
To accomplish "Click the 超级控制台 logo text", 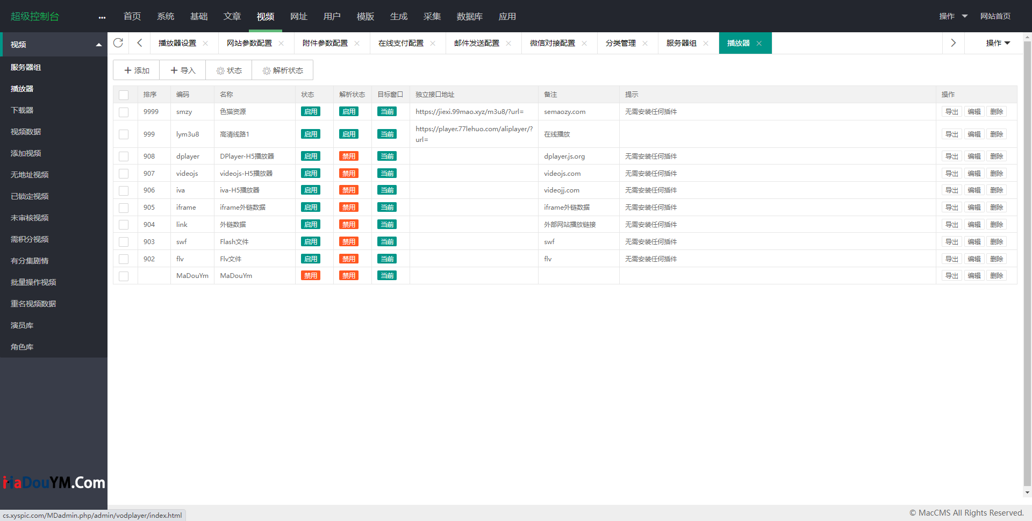I will [35, 16].
